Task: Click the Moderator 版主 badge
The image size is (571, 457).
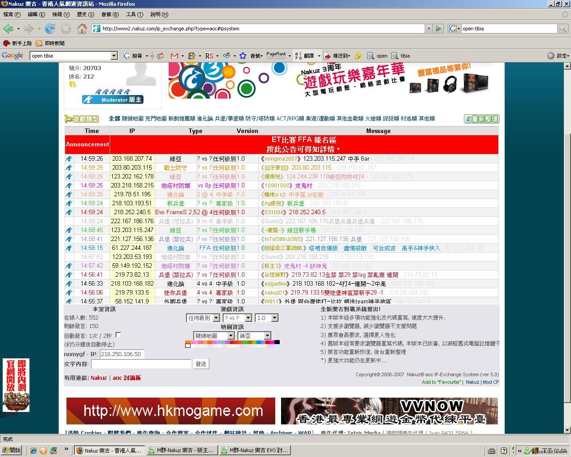Action: coord(113,100)
